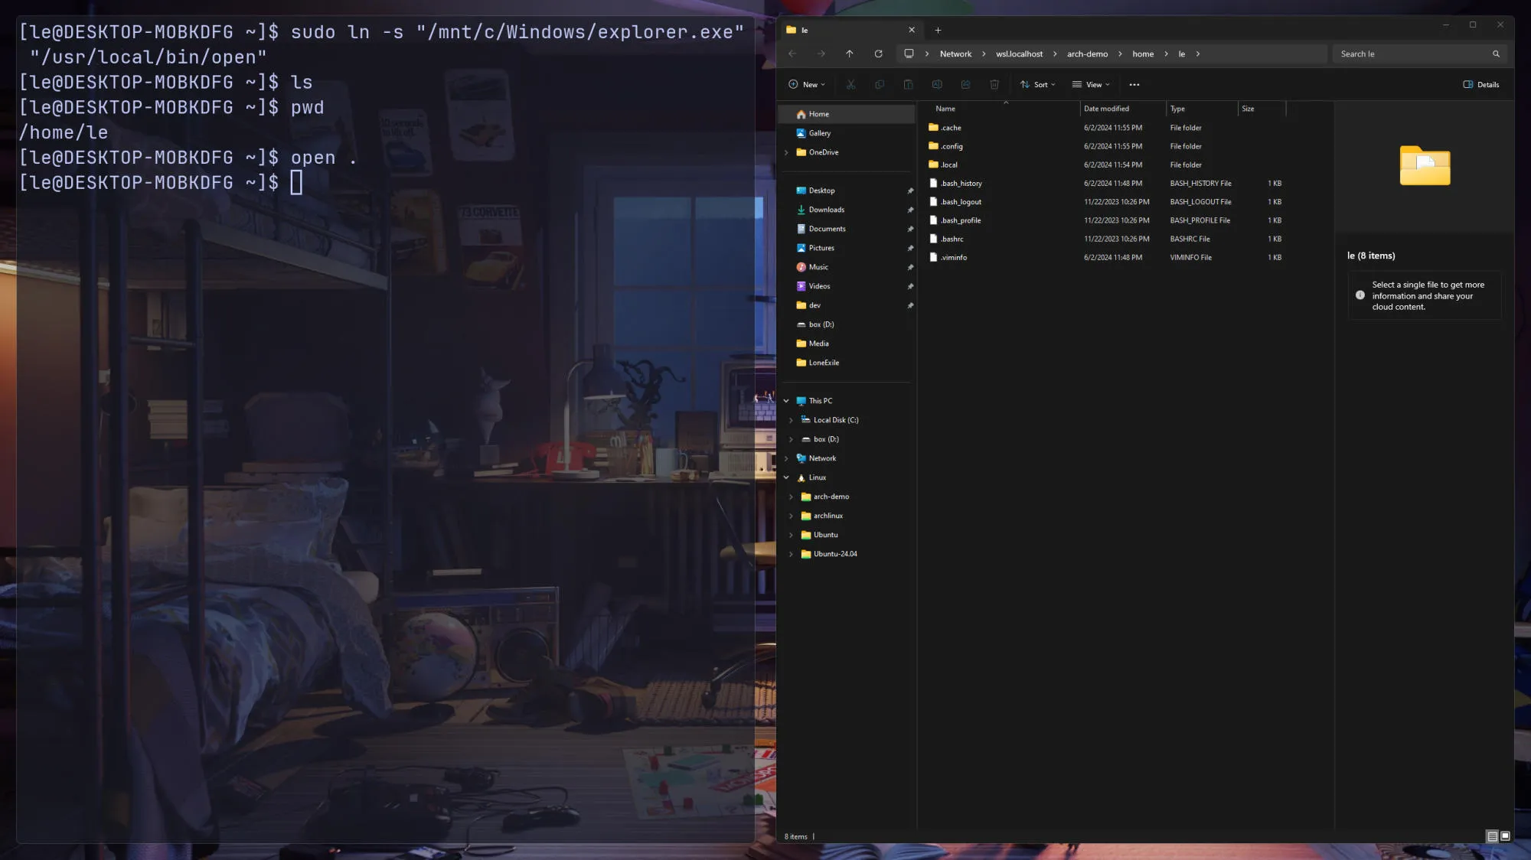Switch to details list view in status bar

click(x=1492, y=836)
